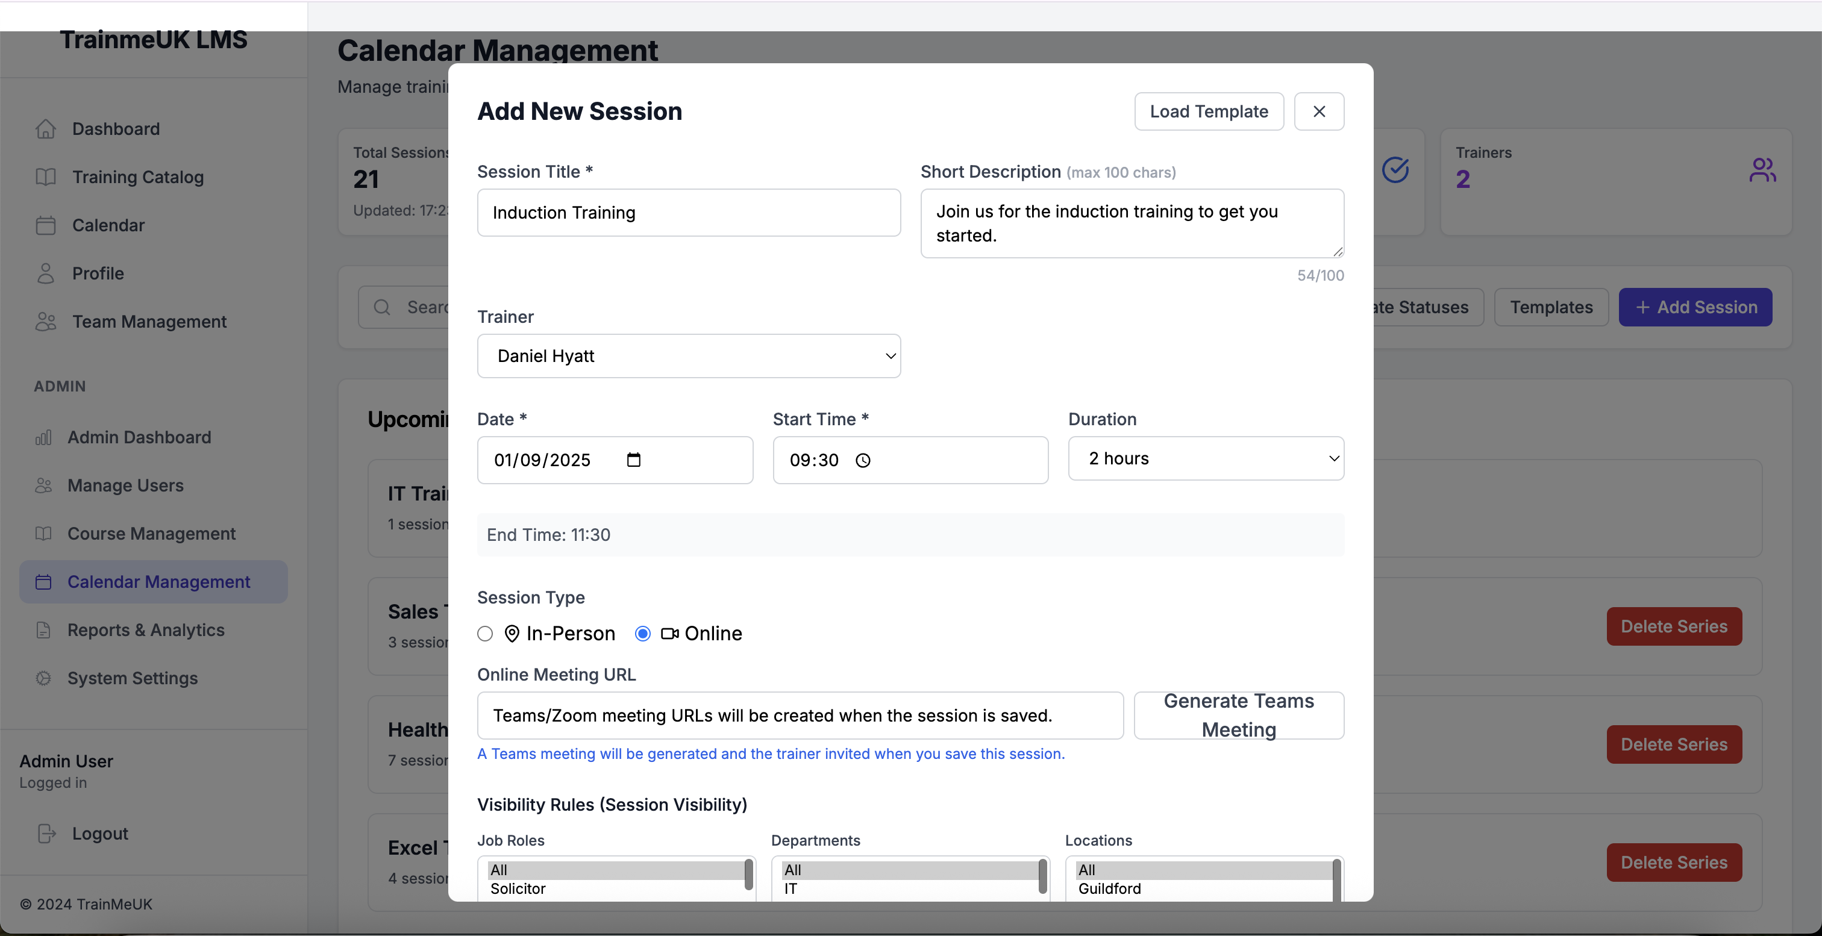
Task: Click the Calendar icon in sidebar
Action: [45, 225]
